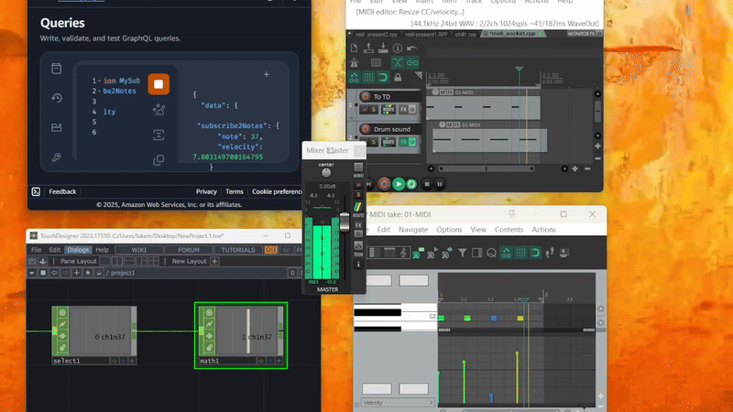
Task: Open the Actions menu in MIDI editor
Action: click(543, 230)
